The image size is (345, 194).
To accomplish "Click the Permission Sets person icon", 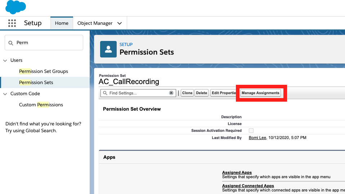I will [108, 49].
